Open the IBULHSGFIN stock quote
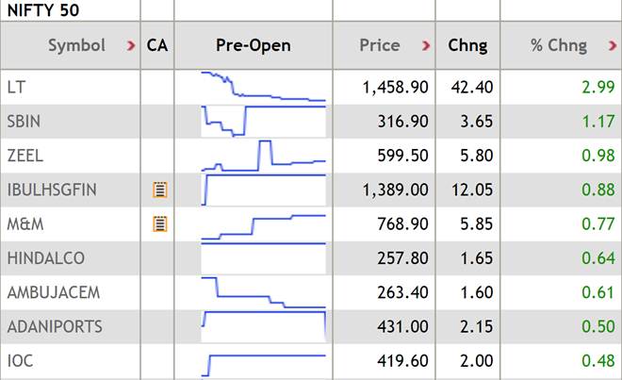This screenshot has width=622, height=380. point(51,190)
